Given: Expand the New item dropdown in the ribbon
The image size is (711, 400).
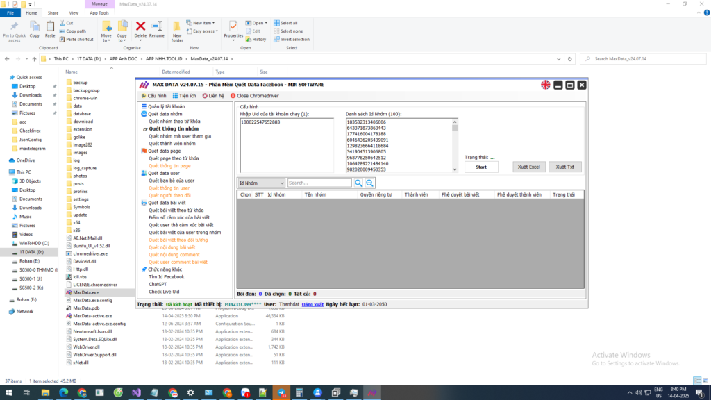Looking at the screenshot, I should click(202, 23).
